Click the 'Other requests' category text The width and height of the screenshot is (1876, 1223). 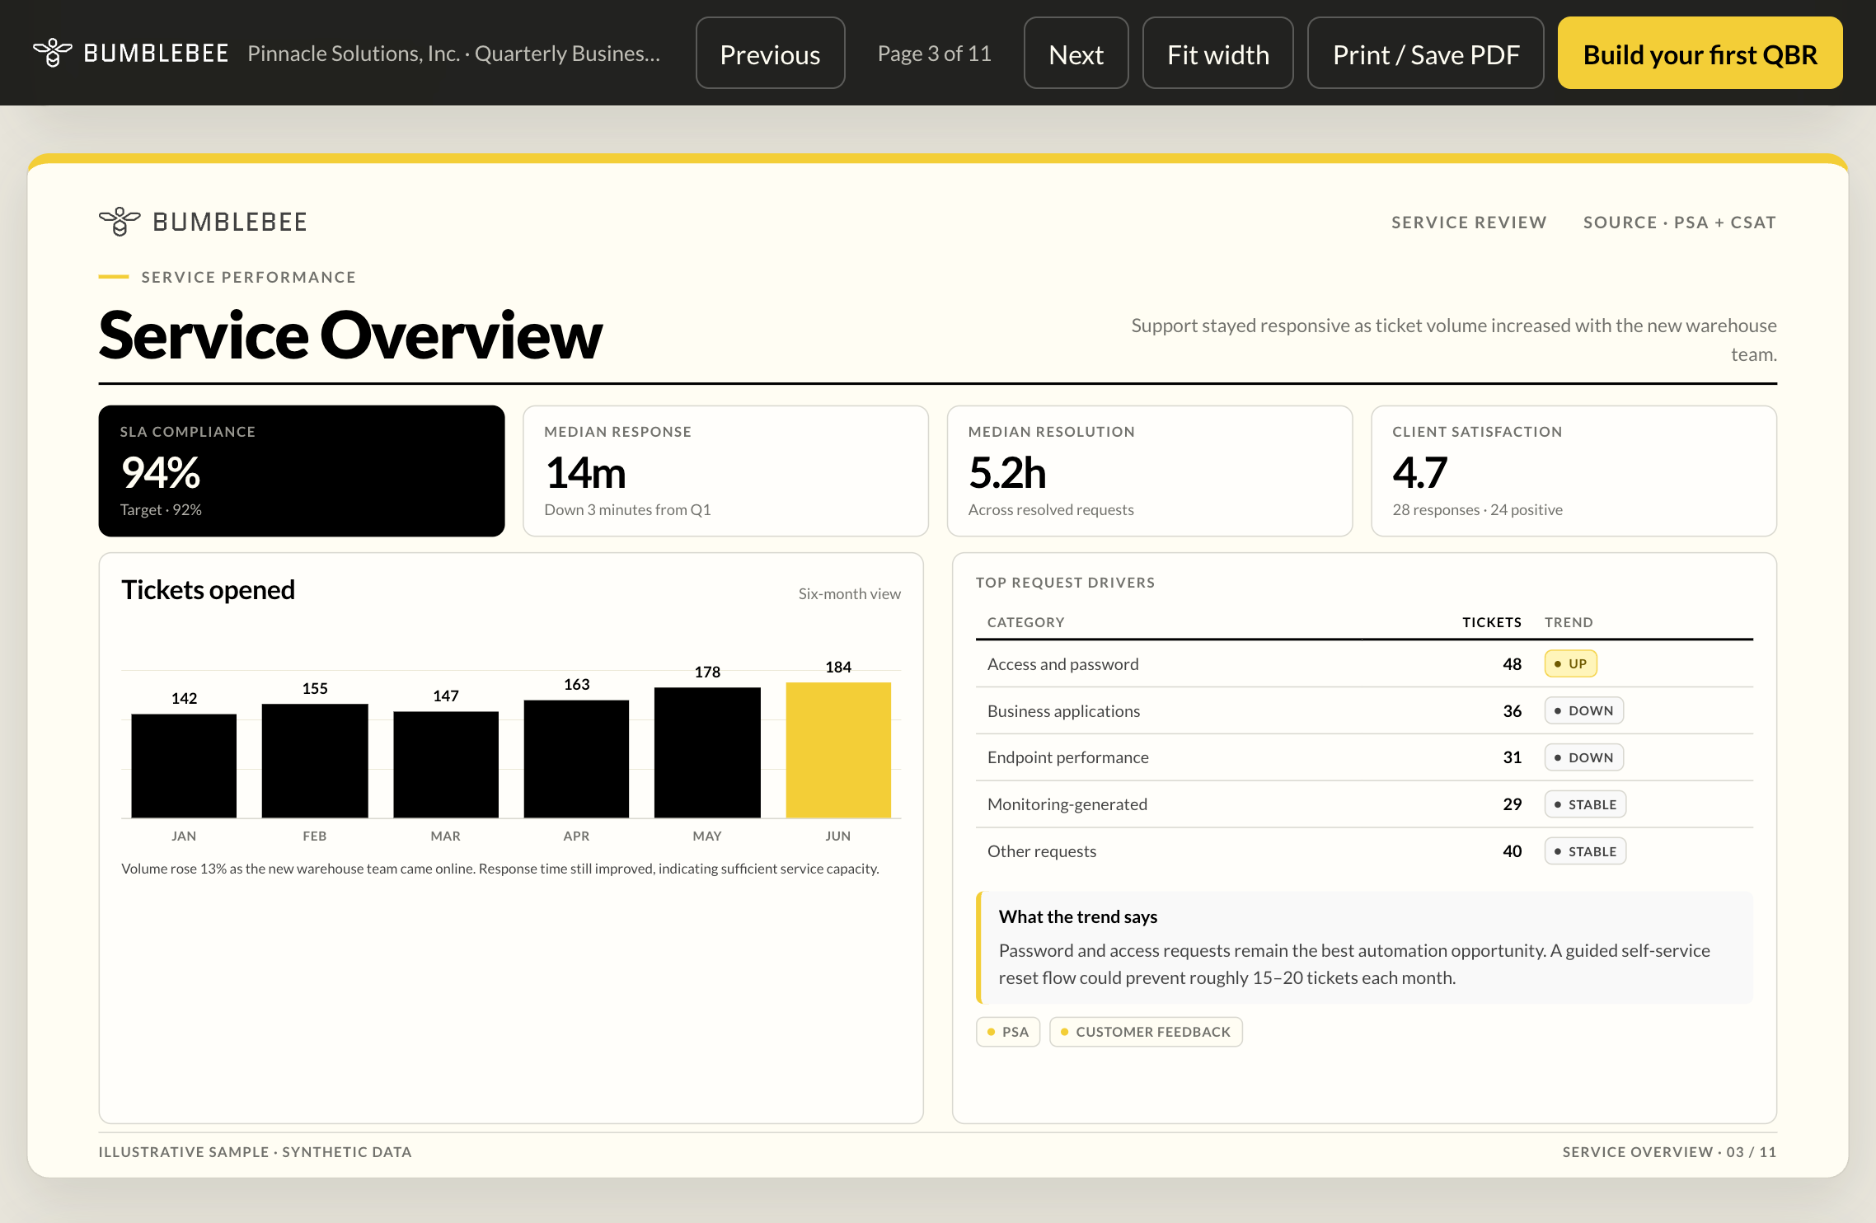tap(1041, 851)
